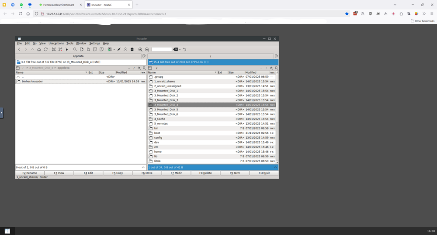
Task: Click Krusader's home directory icon
Action: click(39, 50)
